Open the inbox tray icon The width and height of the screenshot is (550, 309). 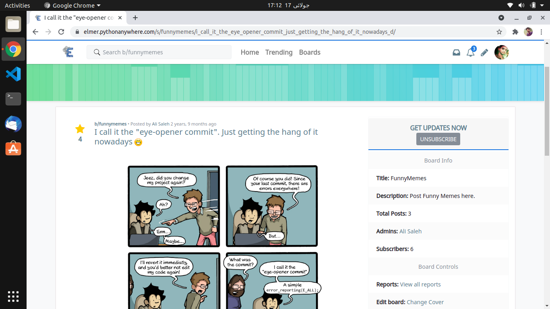coord(456,52)
